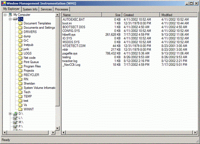The height and width of the screenshot is (144, 200).
Task: Click the 786,432 KB size cell
Action: coord(113,53)
